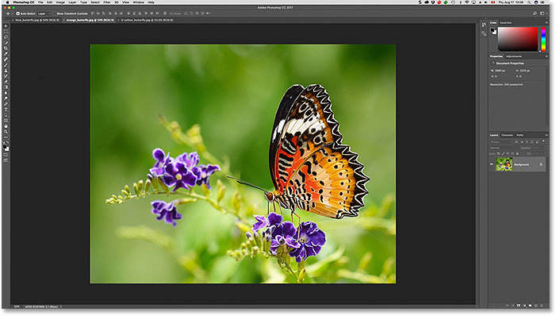Image resolution: width=556 pixels, height=316 pixels.
Task: Select the Zoom tool in the toolbar
Action: (x=6, y=132)
